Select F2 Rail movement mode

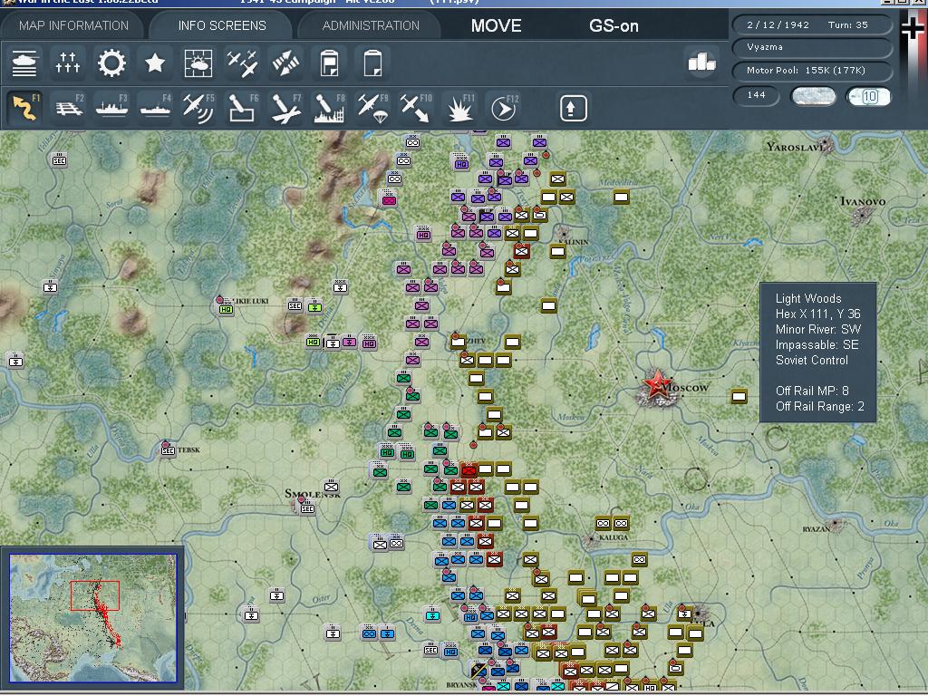(69, 108)
